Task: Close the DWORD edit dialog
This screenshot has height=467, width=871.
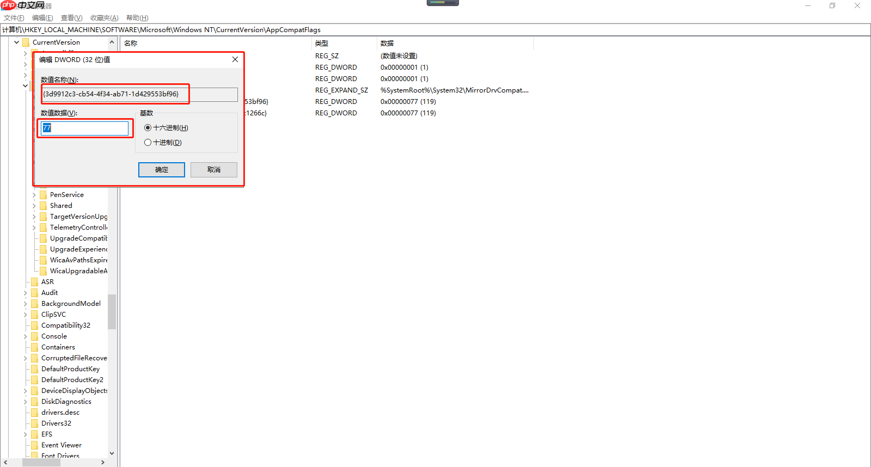Action: point(235,59)
